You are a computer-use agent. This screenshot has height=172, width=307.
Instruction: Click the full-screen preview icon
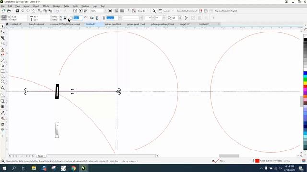coord(110,11)
